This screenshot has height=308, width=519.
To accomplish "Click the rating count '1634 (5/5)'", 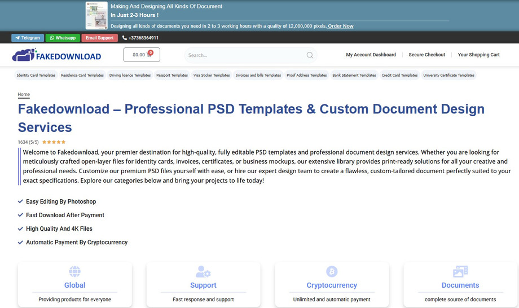I will [28, 142].
